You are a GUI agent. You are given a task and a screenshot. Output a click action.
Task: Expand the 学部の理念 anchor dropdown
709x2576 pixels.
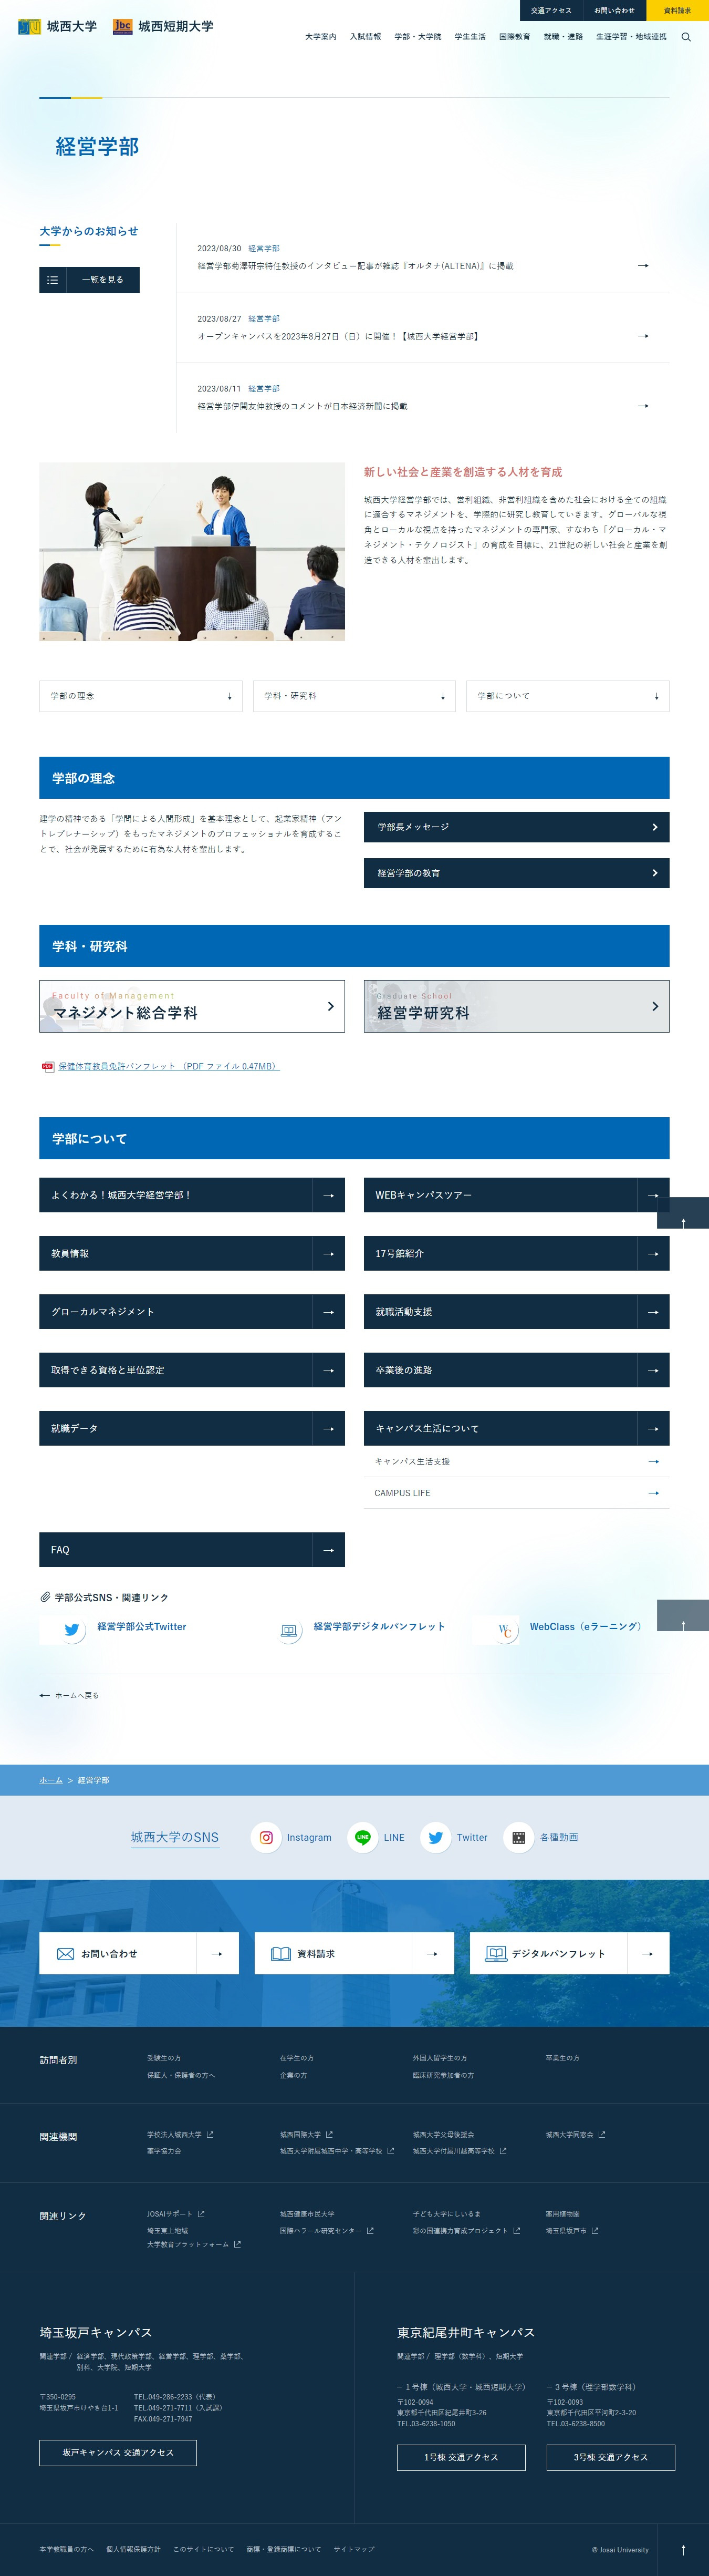[141, 696]
